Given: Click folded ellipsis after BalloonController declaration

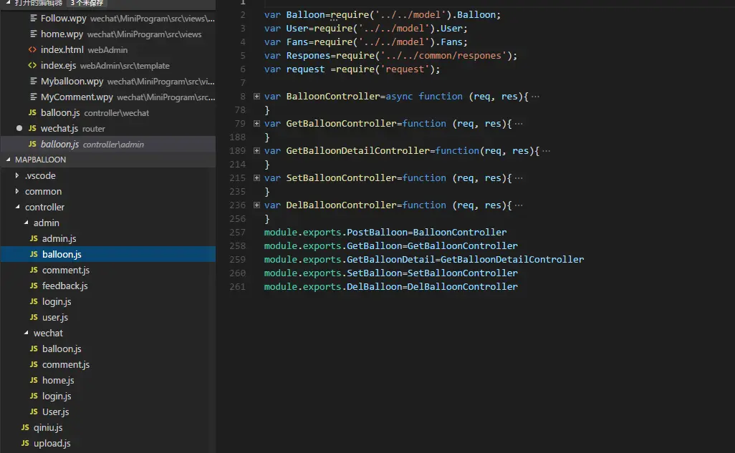Looking at the screenshot, I should click(535, 97).
